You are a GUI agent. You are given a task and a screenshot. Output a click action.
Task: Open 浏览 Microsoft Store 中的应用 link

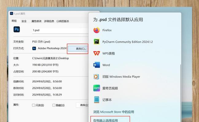pos(114,112)
